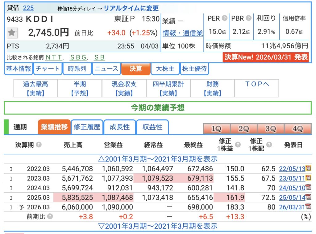
Task: Open the 修正履歴 tab
Action: [87, 127]
